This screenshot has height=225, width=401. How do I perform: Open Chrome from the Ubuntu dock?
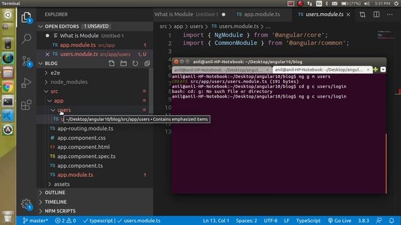click(8, 87)
